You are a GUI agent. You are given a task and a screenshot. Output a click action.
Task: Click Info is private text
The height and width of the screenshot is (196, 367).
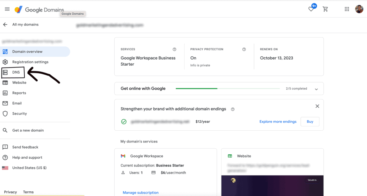200,65
